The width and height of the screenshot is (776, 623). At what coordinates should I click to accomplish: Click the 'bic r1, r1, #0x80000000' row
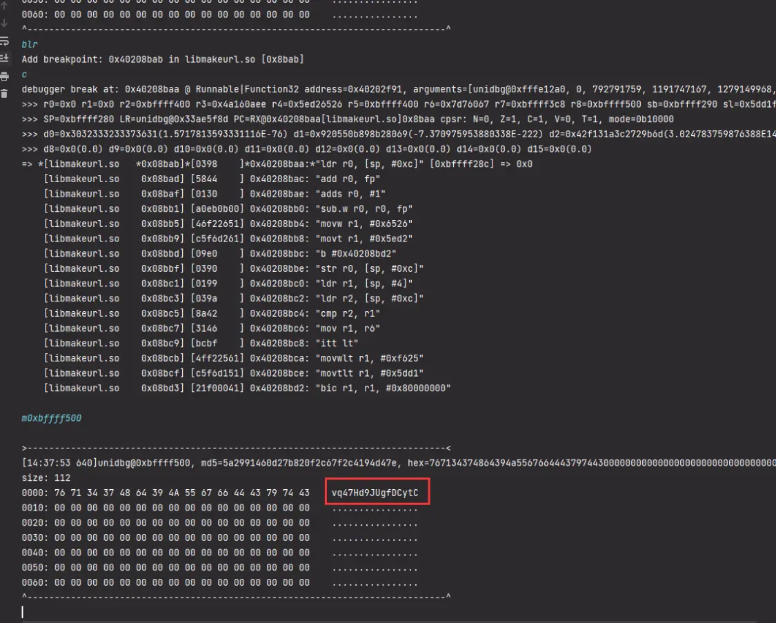(x=247, y=388)
